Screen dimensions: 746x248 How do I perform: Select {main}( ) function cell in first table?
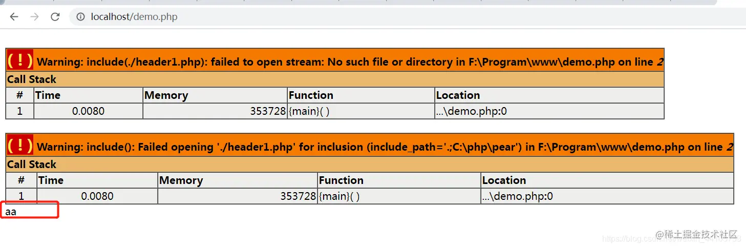click(x=309, y=111)
